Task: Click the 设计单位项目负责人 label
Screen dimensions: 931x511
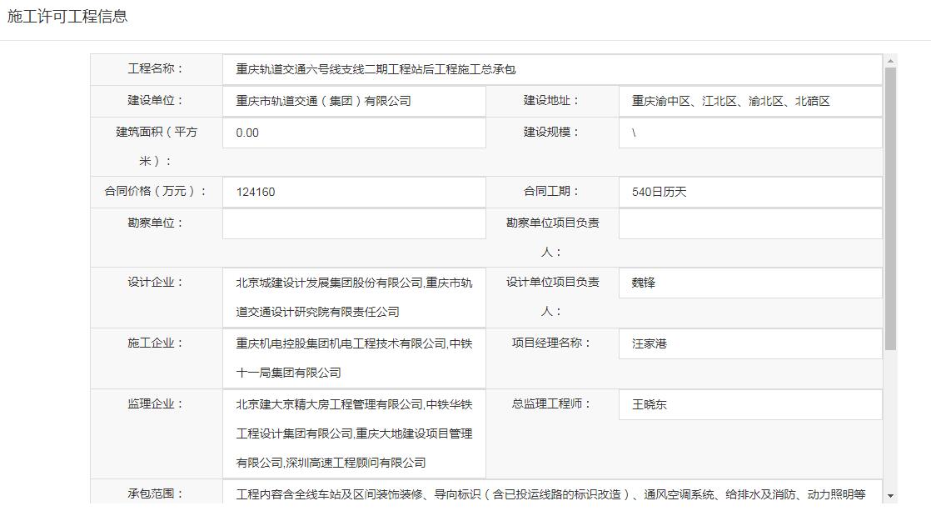Action: point(552,297)
